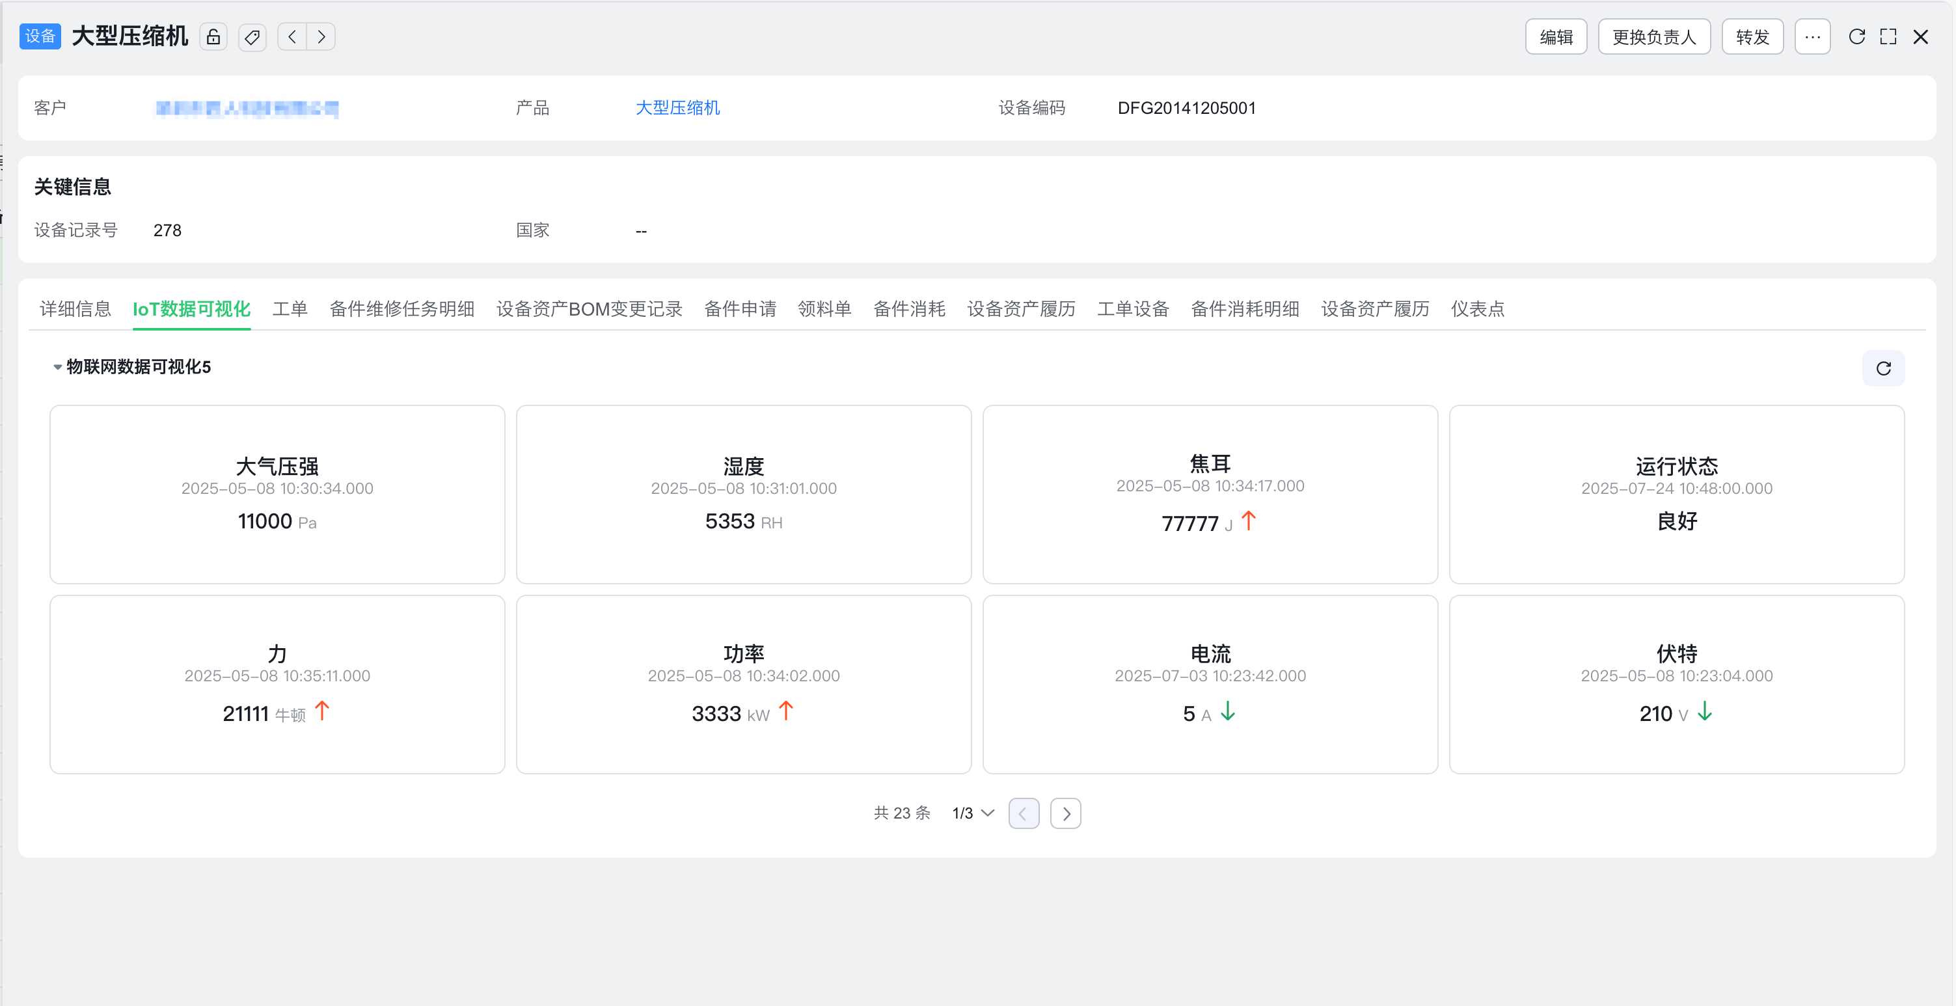
Task: Click the refresh icon in top toolbar
Action: point(1856,36)
